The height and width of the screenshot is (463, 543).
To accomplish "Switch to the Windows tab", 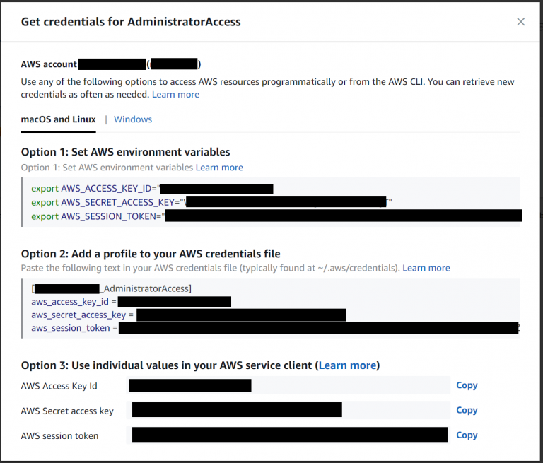I will pyautogui.click(x=133, y=119).
